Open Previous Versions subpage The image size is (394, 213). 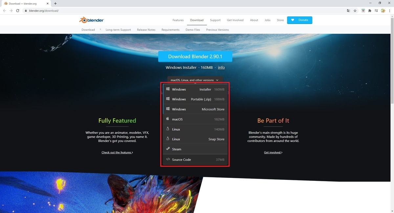point(217,29)
